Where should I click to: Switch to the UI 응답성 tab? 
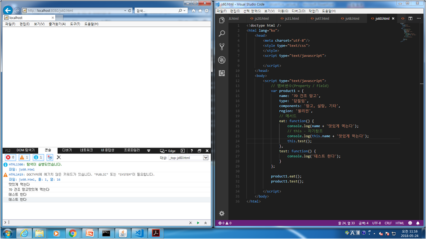coord(108,150)
